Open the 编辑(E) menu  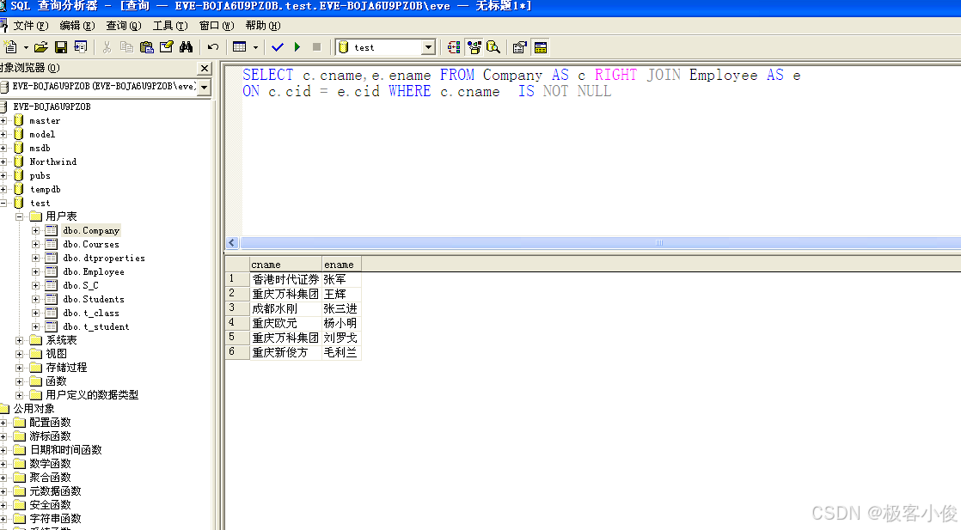click(77, 26)
